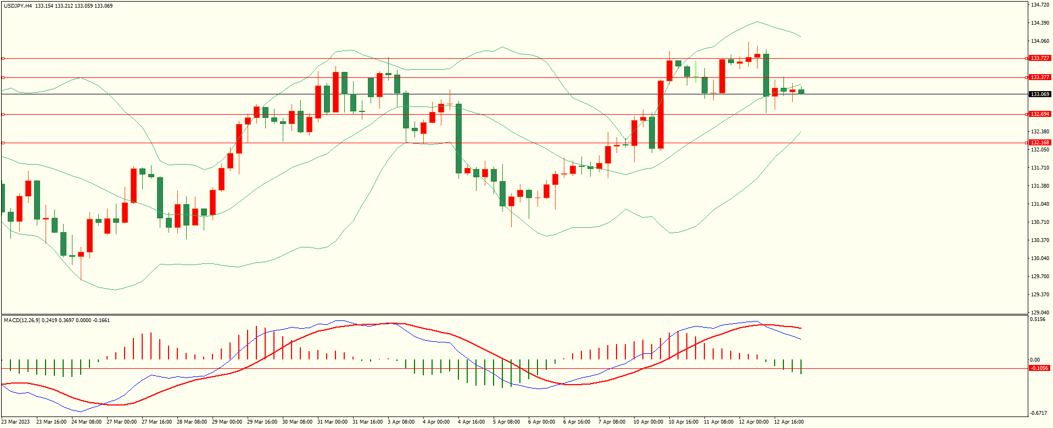
Task: Click the 133.727 red price label
Action: coord(1039,58)
